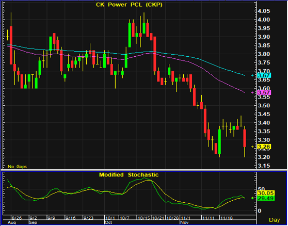Click the magenta 3.57 moving average price tag
Screen dimensions: 288x226
264,92
